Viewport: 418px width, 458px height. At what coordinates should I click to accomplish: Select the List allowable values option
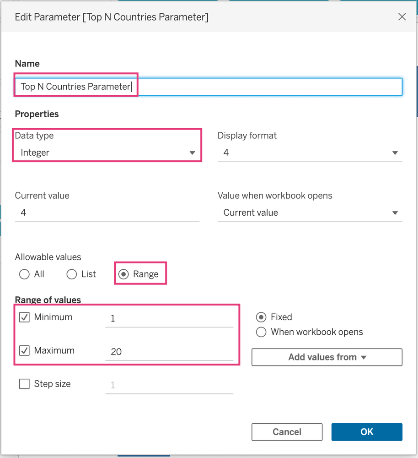(x=71, y=273)
